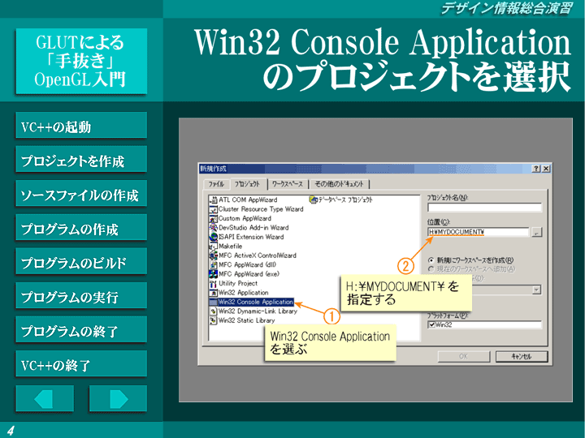This screenshot has width=585, height=438.
Task: Click the GLUTによる手抜きOpenGL入門 title box
Action: (81, 62)
